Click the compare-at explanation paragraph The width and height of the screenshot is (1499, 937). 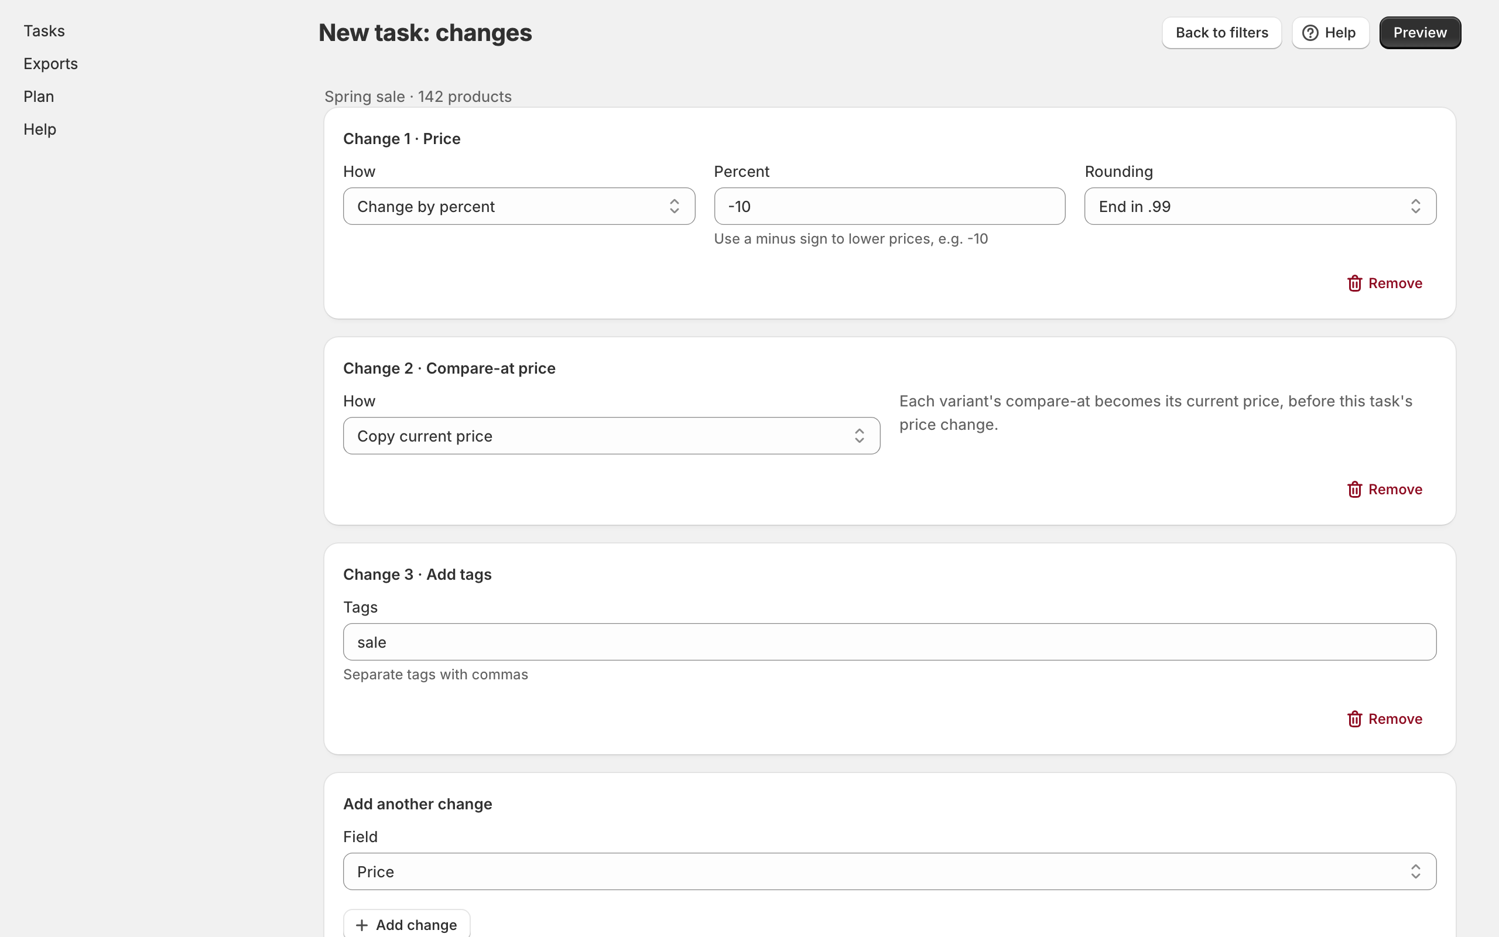[x=1156, y=413]
